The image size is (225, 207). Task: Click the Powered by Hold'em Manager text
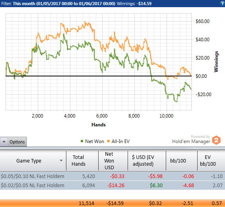[x=191, y=139]
